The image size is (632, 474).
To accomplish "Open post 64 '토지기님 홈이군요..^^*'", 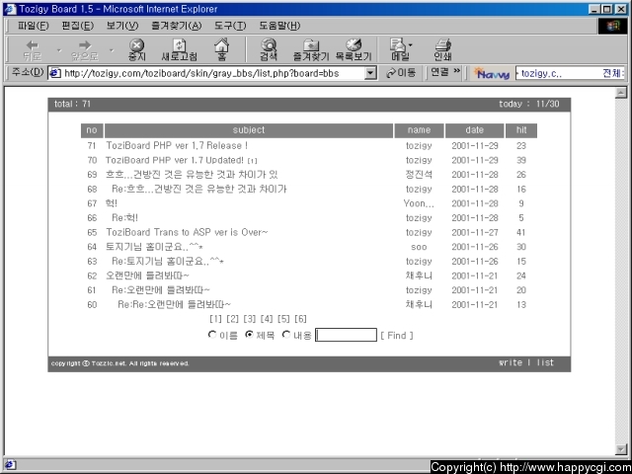I will point(154,247).
